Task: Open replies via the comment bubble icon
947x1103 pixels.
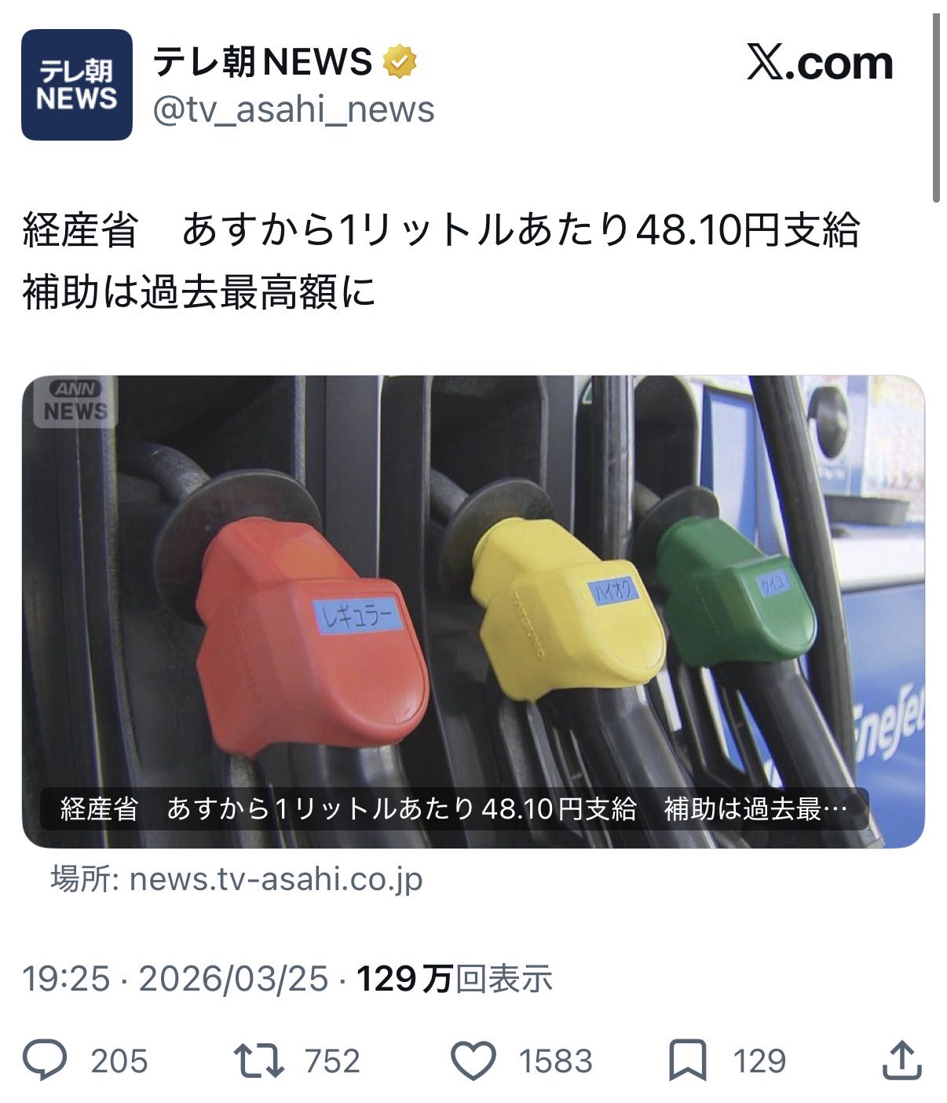Action: pyautogui.click(x=46, y=1060)
